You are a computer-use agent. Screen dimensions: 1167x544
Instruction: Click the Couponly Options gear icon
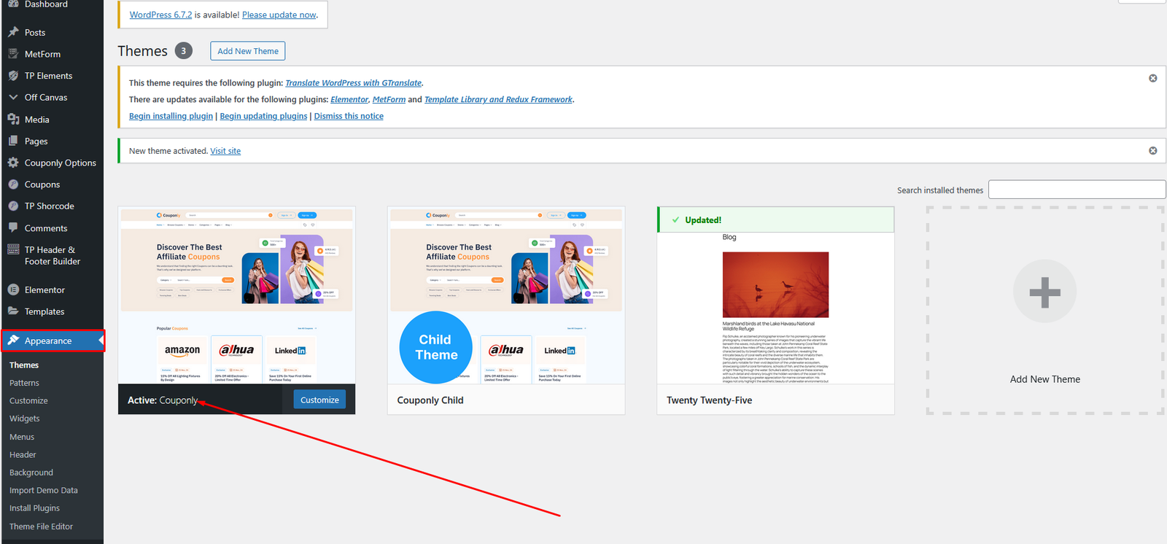point(13,163)
